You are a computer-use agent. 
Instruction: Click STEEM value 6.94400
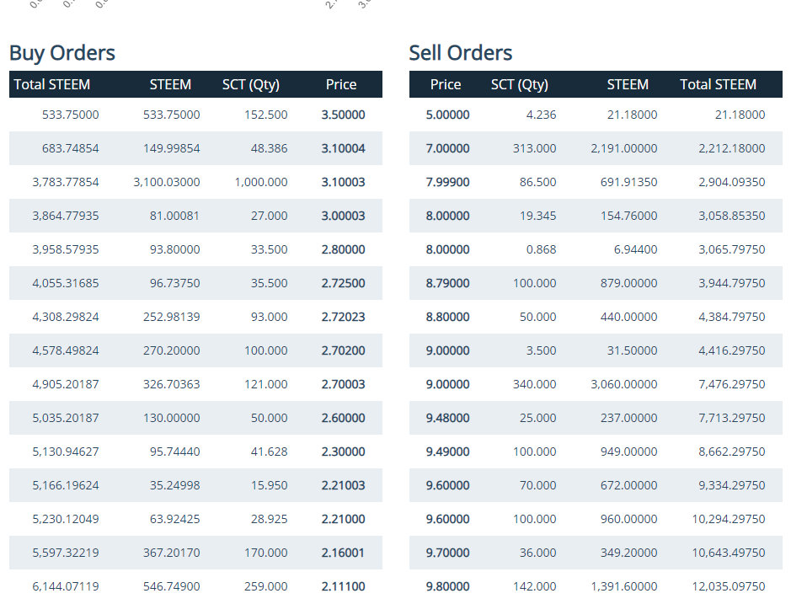pos(636,249)
